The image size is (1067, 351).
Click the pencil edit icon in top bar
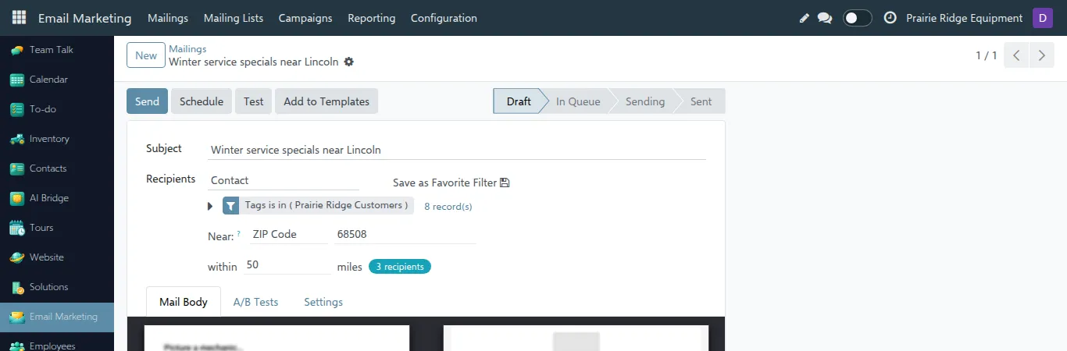pos(805,18)
